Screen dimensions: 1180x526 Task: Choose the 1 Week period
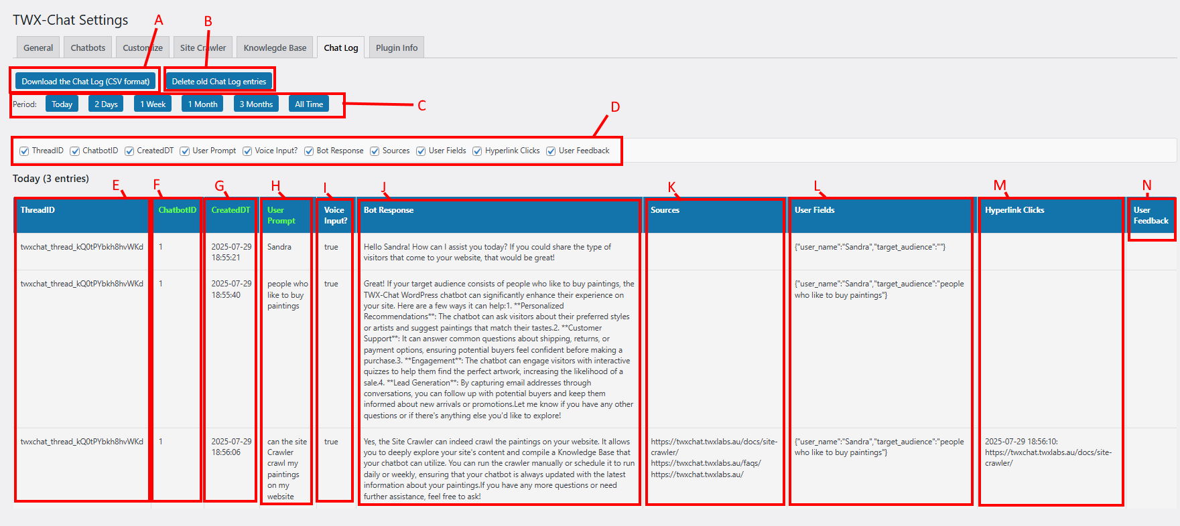coord(153,104)
